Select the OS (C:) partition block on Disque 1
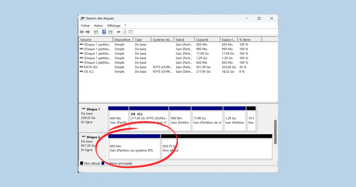Screen dimensions: 356x187 pos(148,118)
